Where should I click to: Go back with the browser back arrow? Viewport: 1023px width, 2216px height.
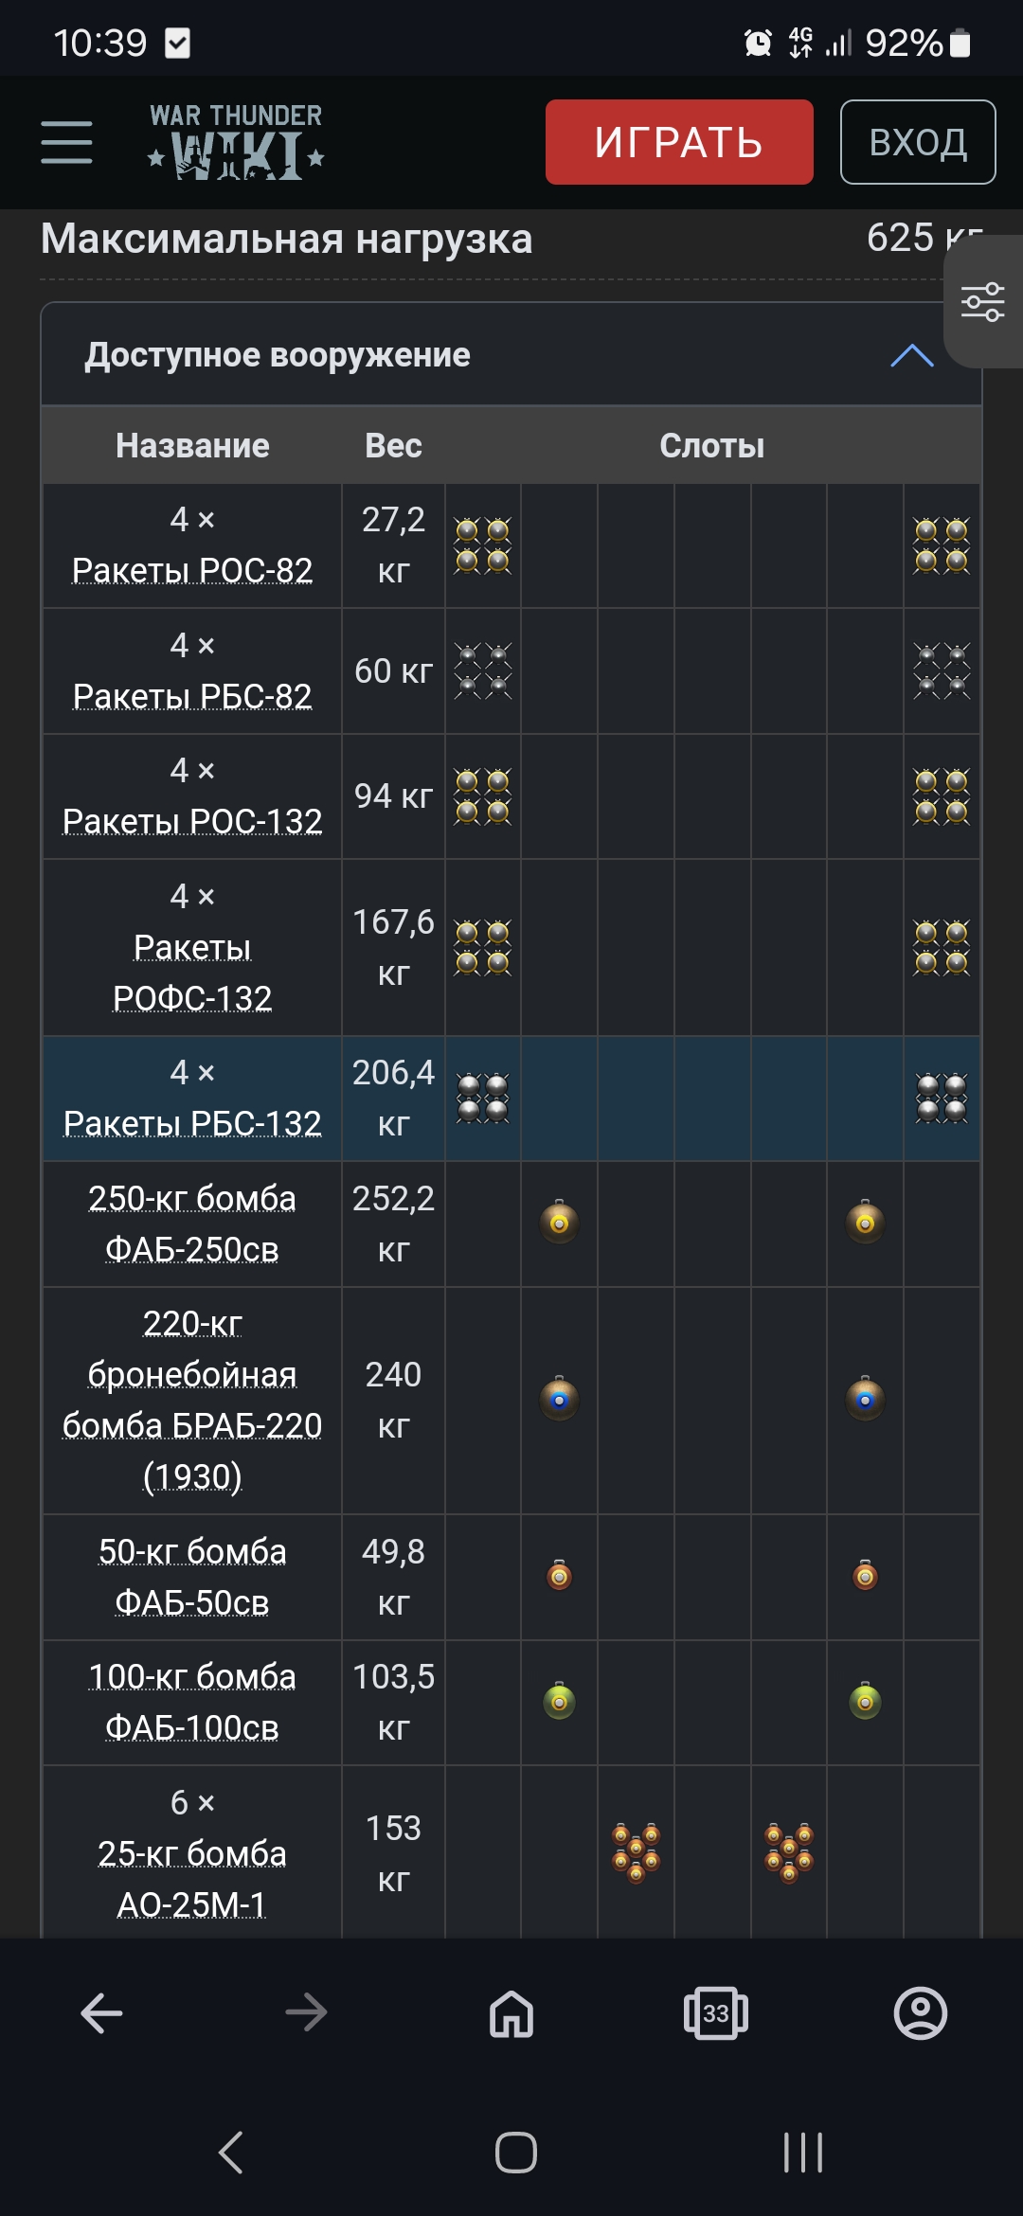click(101, 2012)
